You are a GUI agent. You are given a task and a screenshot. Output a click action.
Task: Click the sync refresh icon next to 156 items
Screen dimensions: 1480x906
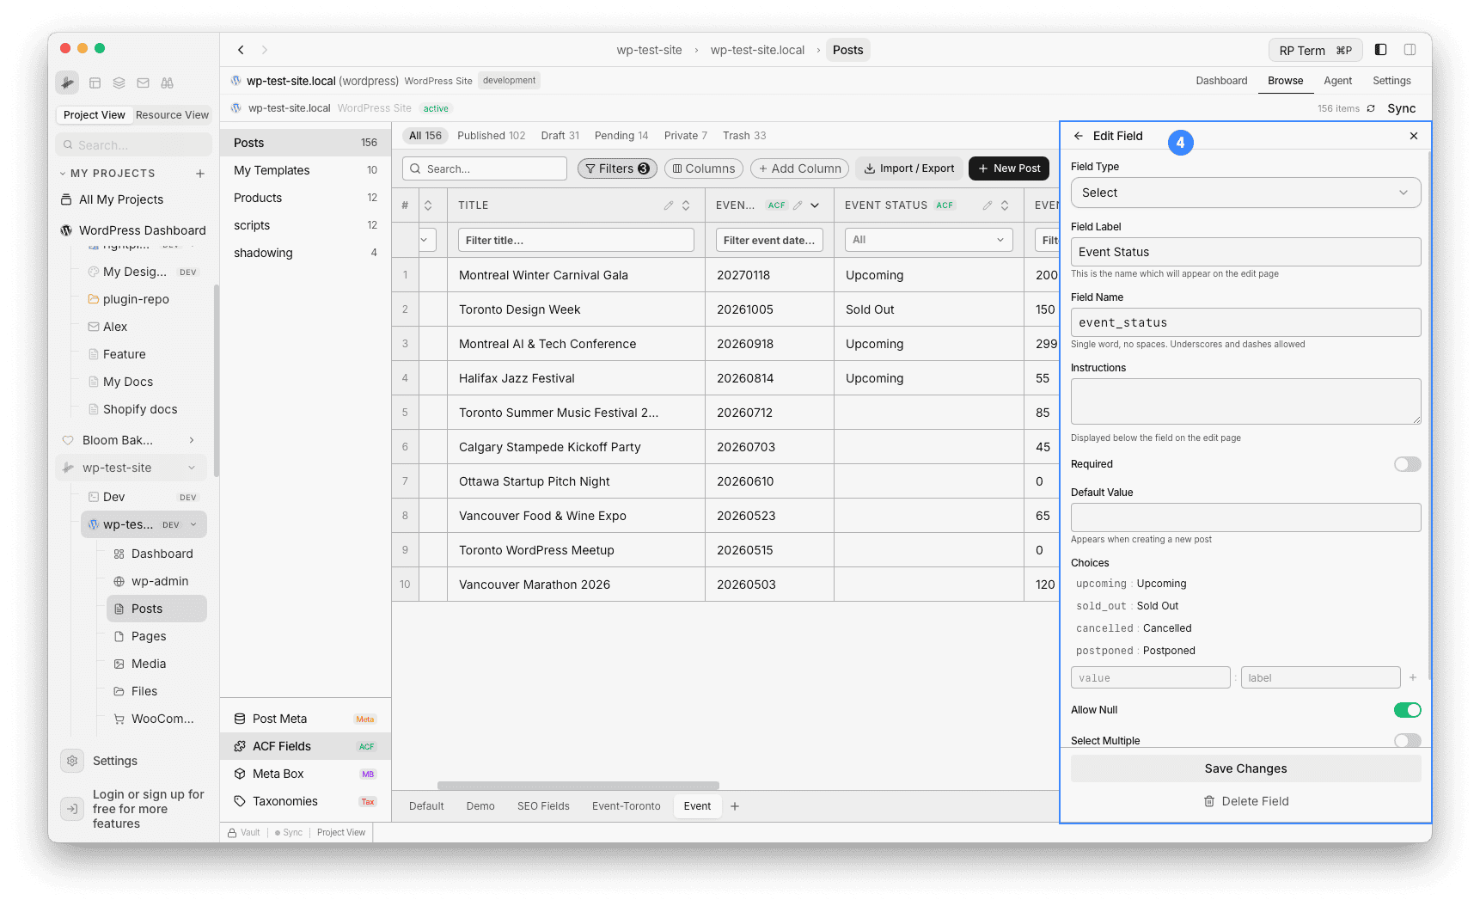pos(1372,108)
